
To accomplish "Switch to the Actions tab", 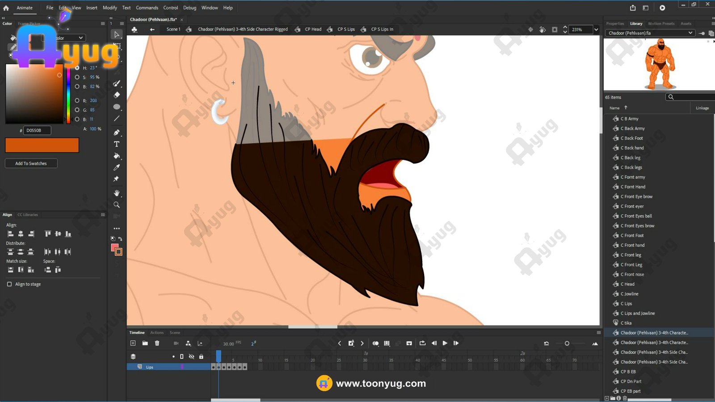I will (x=156, y=332).
